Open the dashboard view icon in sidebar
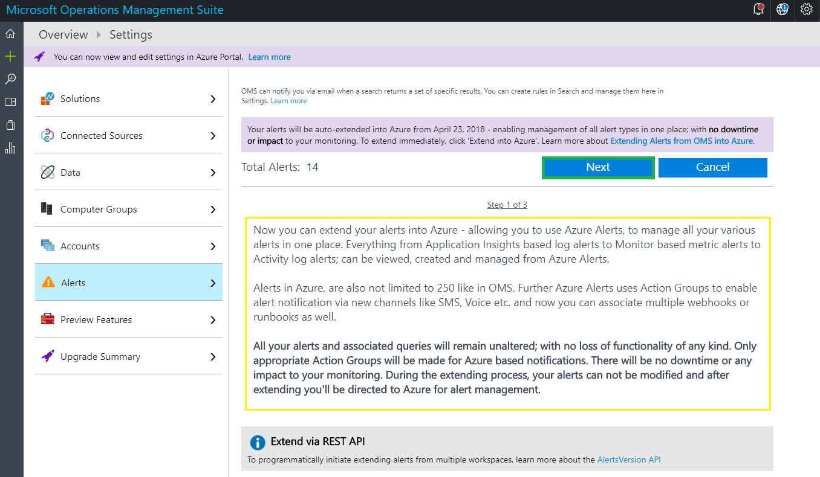820x477 pixels. [10, 102]
